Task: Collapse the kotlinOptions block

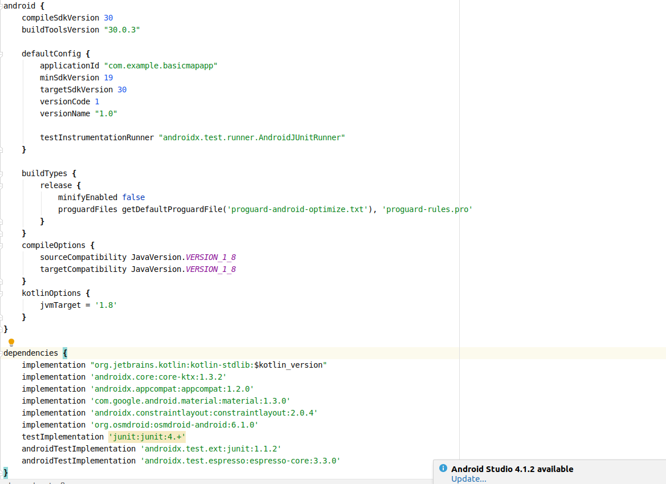Action: pyautogui.click(x=1, y=293)
